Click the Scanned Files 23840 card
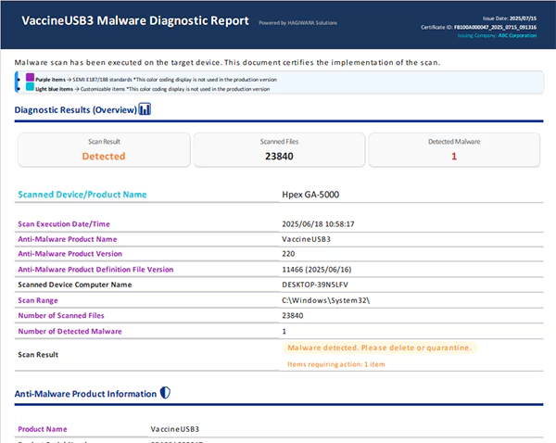The height and width of the screenshot is (443, 556). click(278, 150)
